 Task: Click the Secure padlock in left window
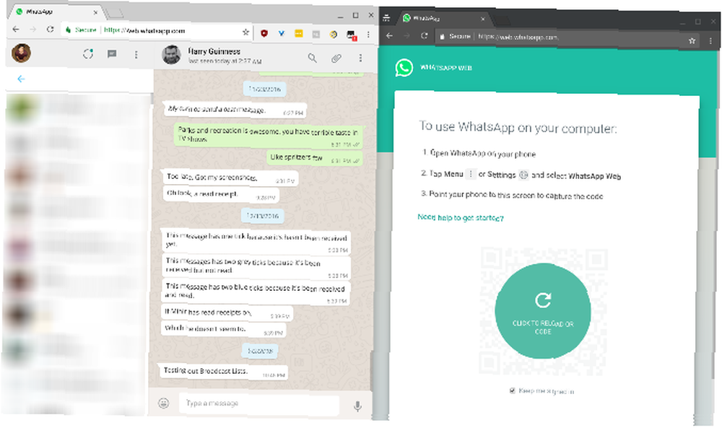point(68,30)
